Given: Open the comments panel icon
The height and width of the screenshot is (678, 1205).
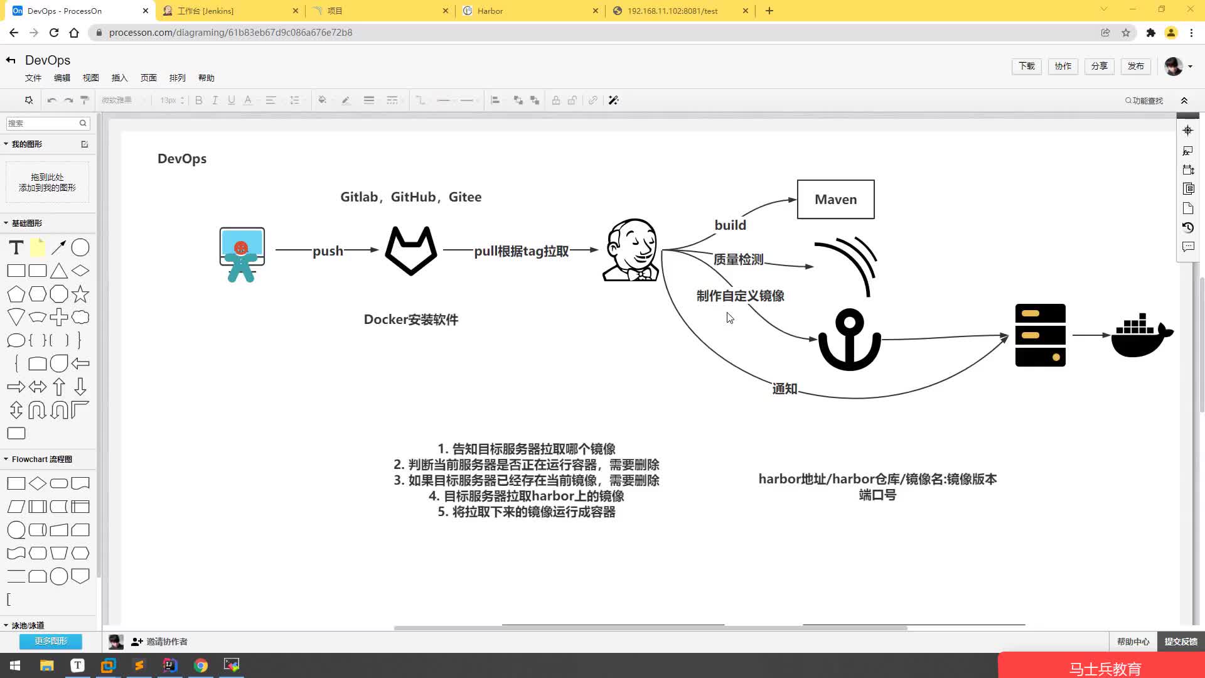Looking at the screenshot, I should [x=1188, y=247].
